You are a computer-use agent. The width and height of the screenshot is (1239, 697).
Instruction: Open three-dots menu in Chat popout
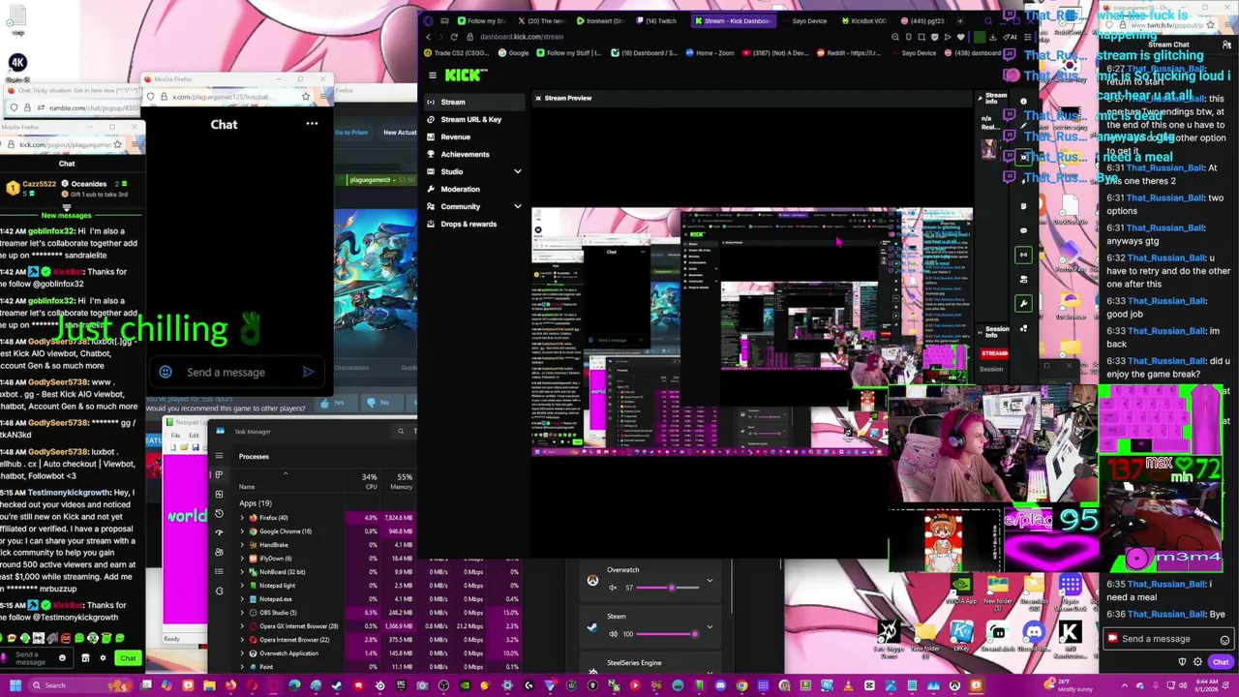(312, 124)
